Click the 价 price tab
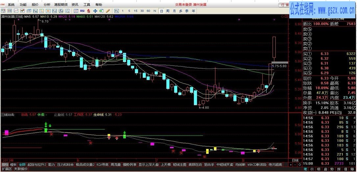This screenshot has width=357, height=172. (312, 169)
